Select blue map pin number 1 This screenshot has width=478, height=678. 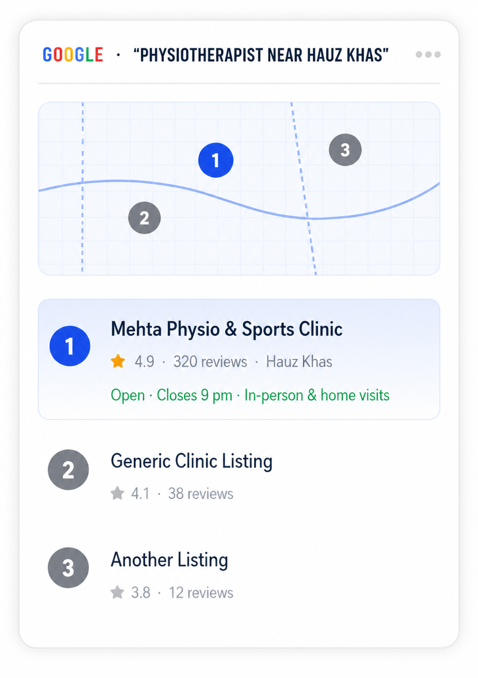click(x=216, y=160)
